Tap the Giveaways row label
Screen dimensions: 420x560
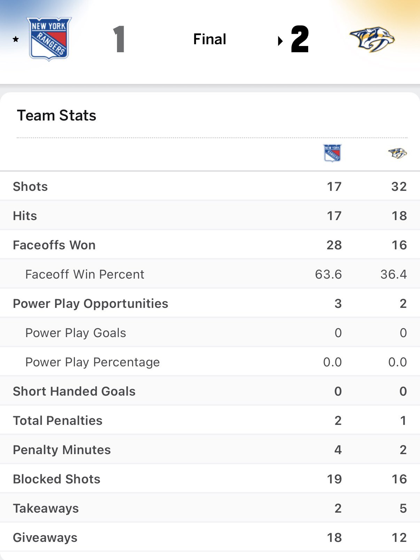click(45, 538)
